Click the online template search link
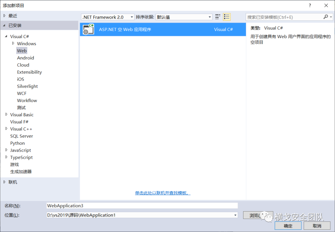Viewport: 335px width, 232px height. point(163,193)
